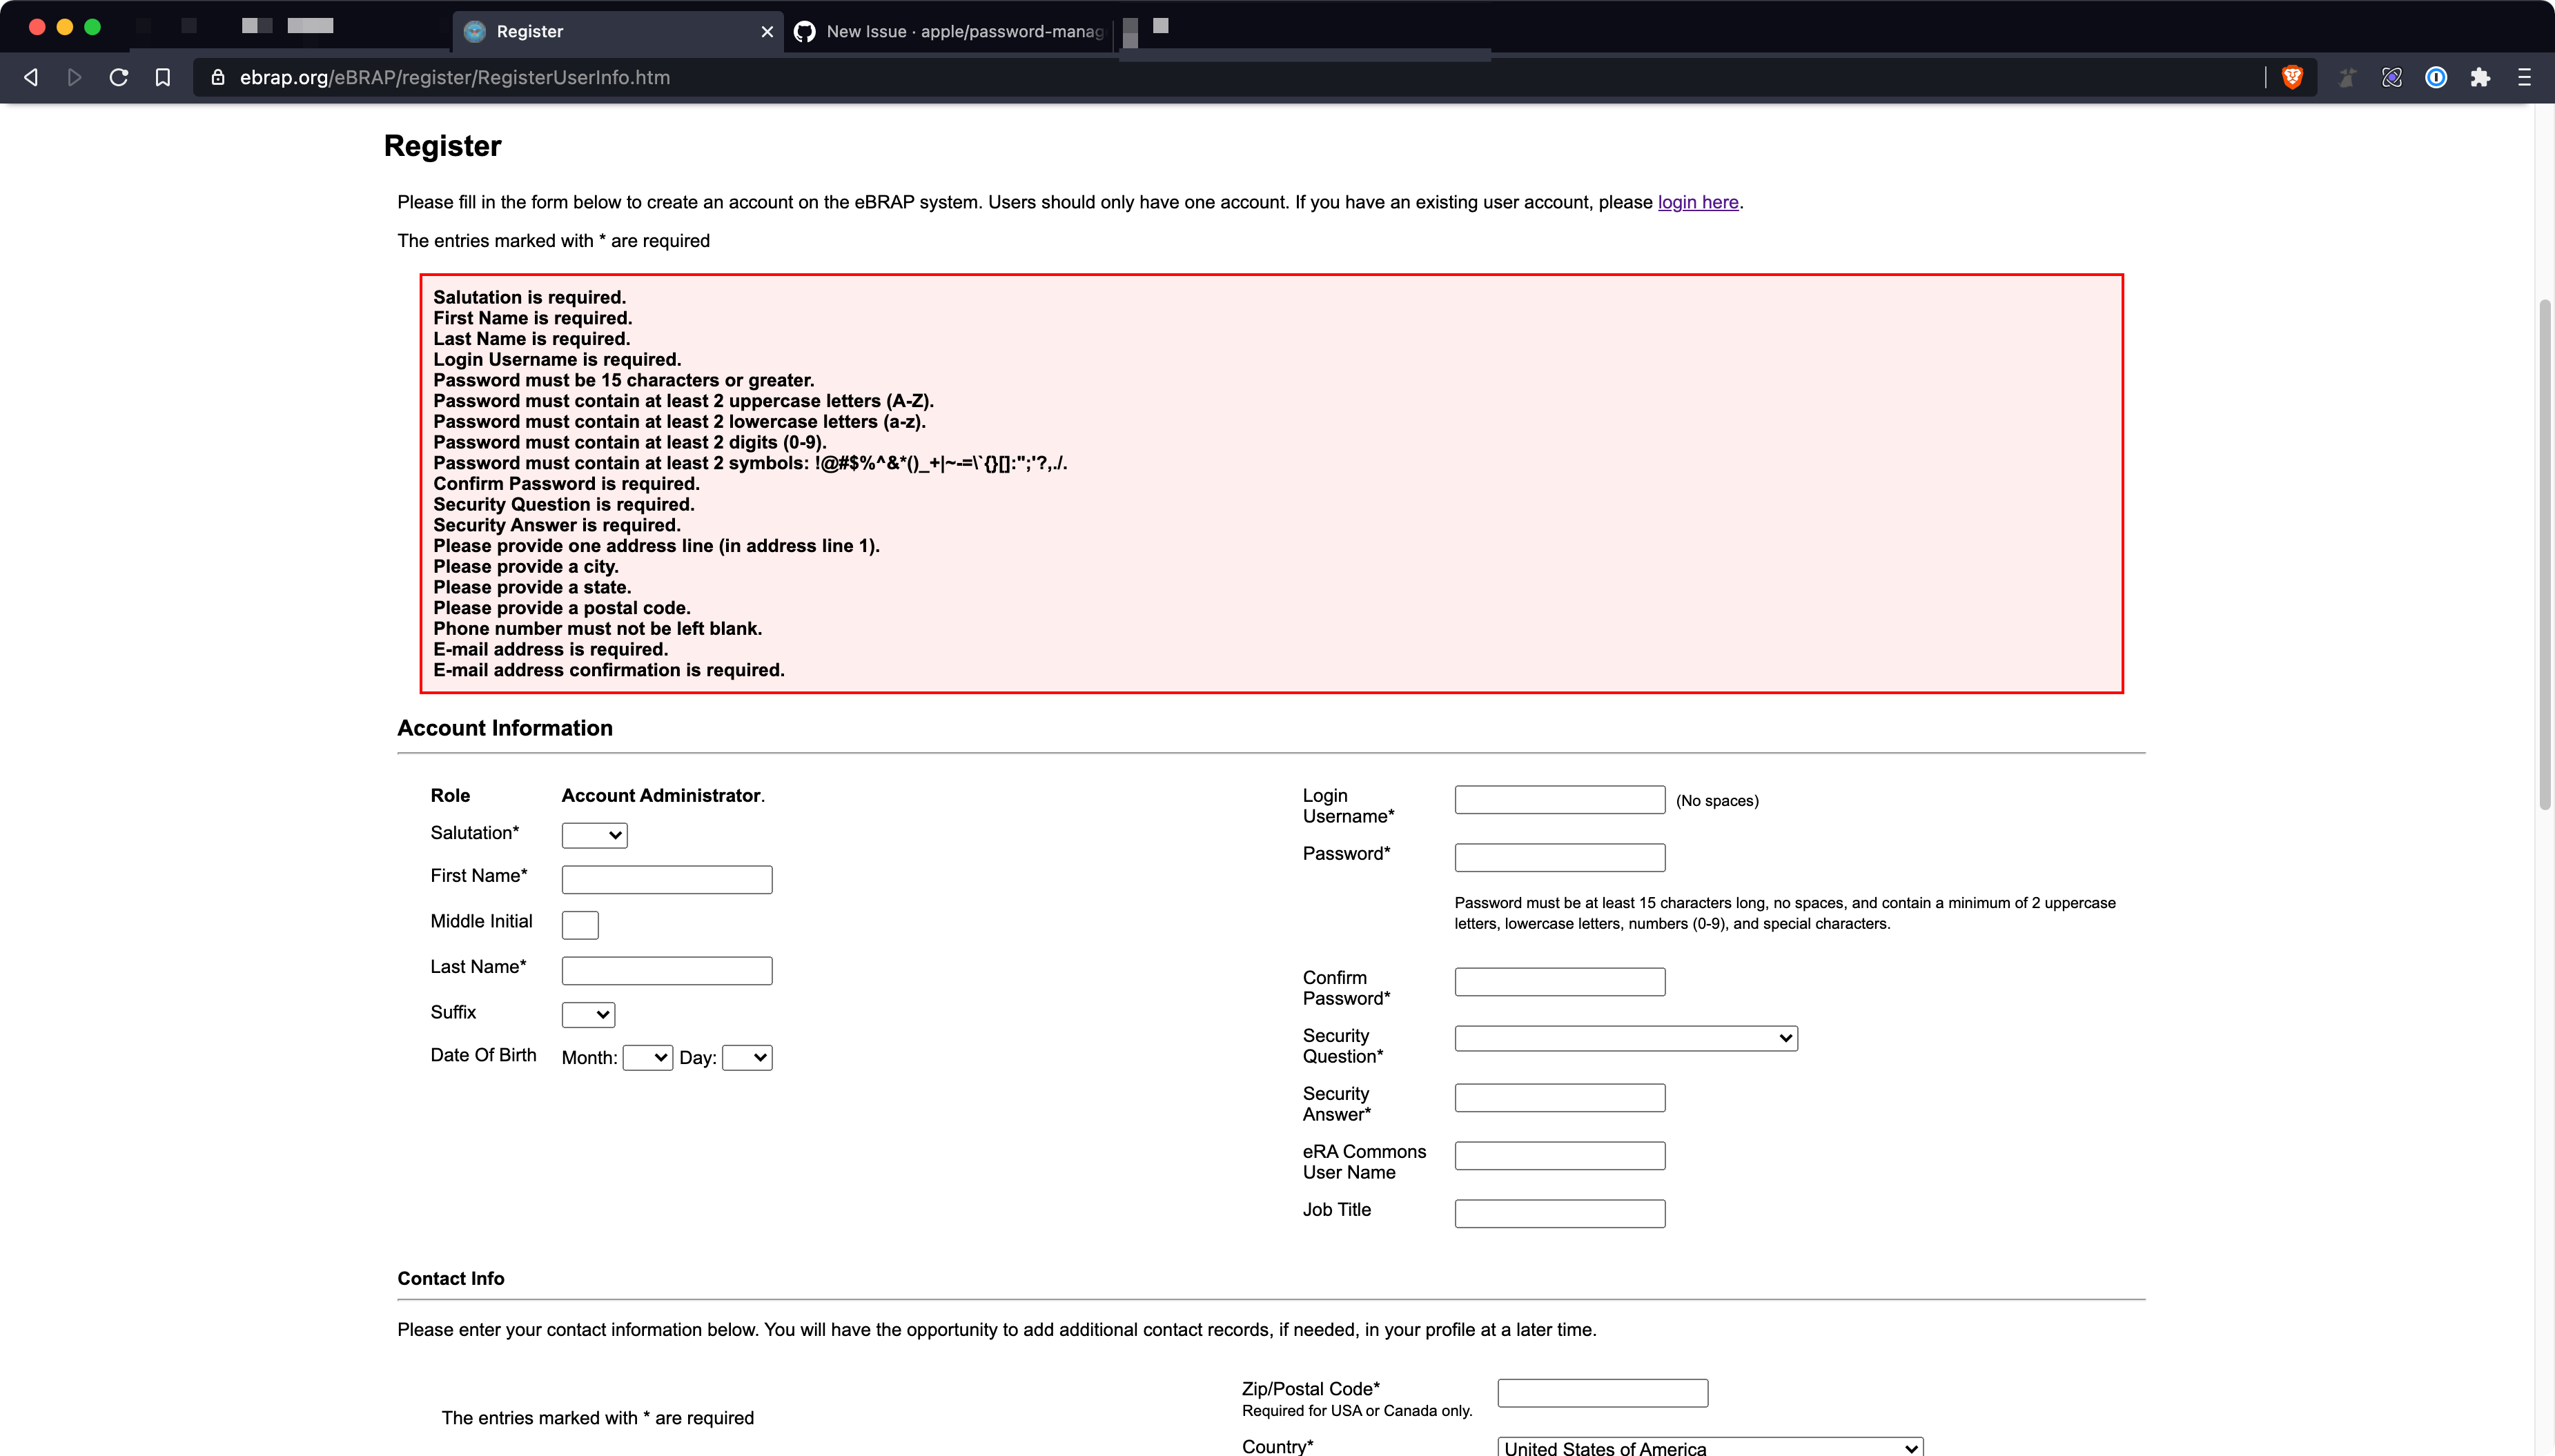Click inside the First Name field
The width and height of the screenshot is (2555, 1456).
[x=666, y=879]
